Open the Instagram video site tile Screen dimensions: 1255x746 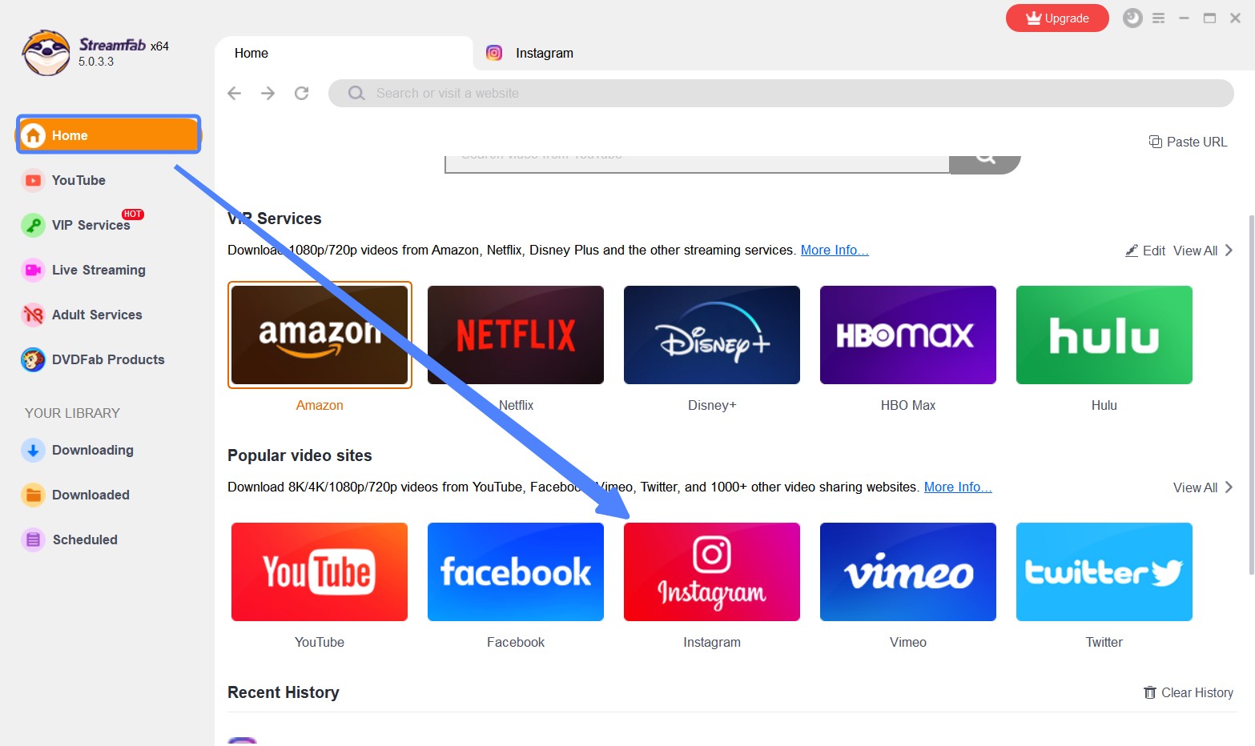pos(712,572)
